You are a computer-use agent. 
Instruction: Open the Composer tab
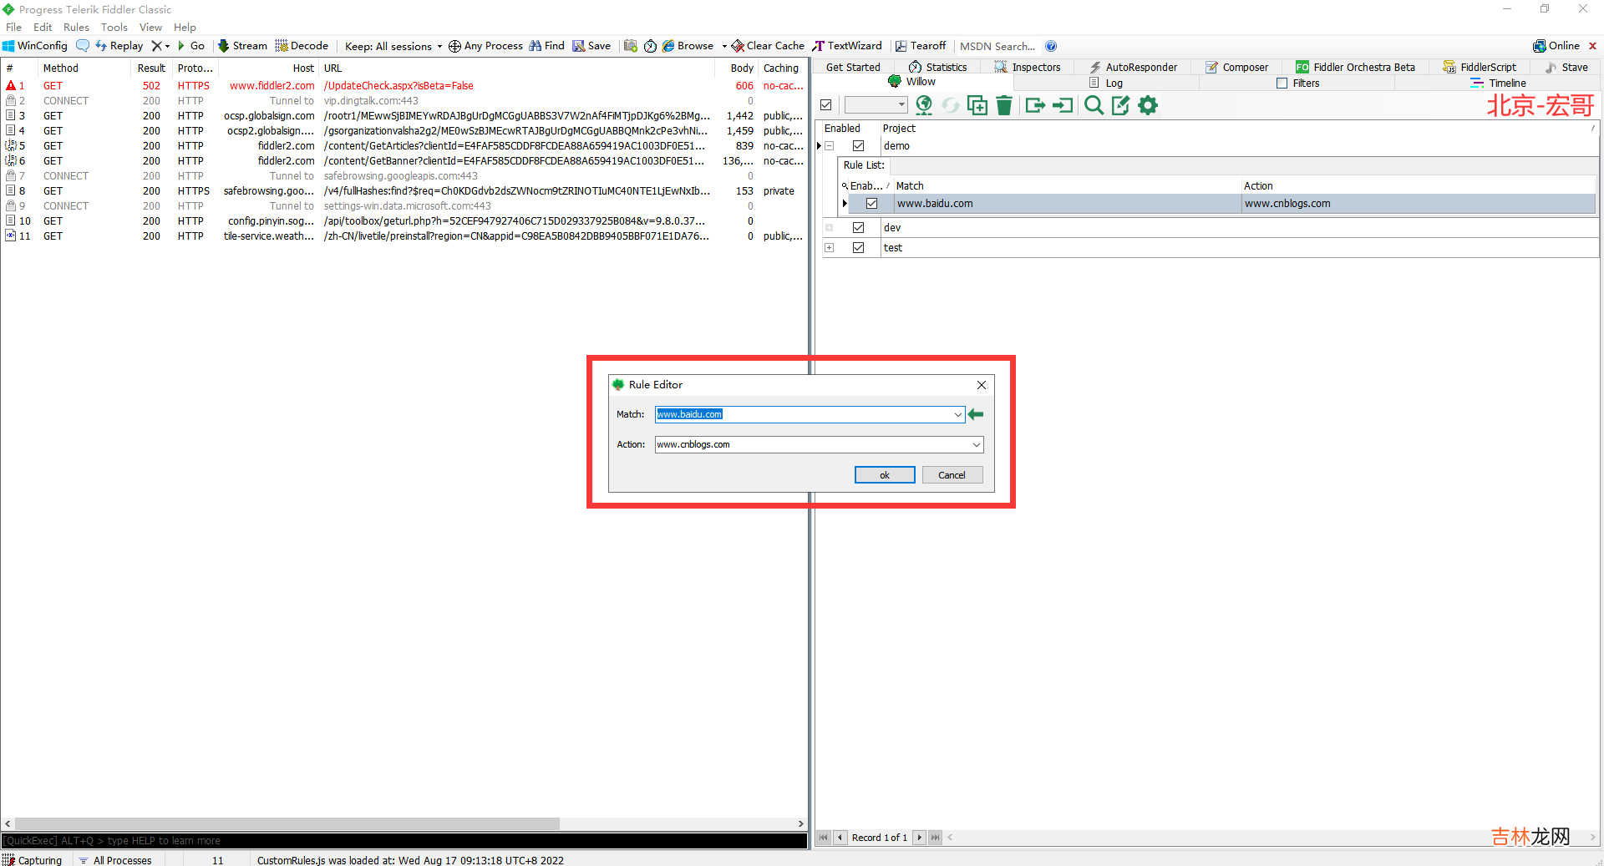pyautogui.click(x=1236, y=67)
